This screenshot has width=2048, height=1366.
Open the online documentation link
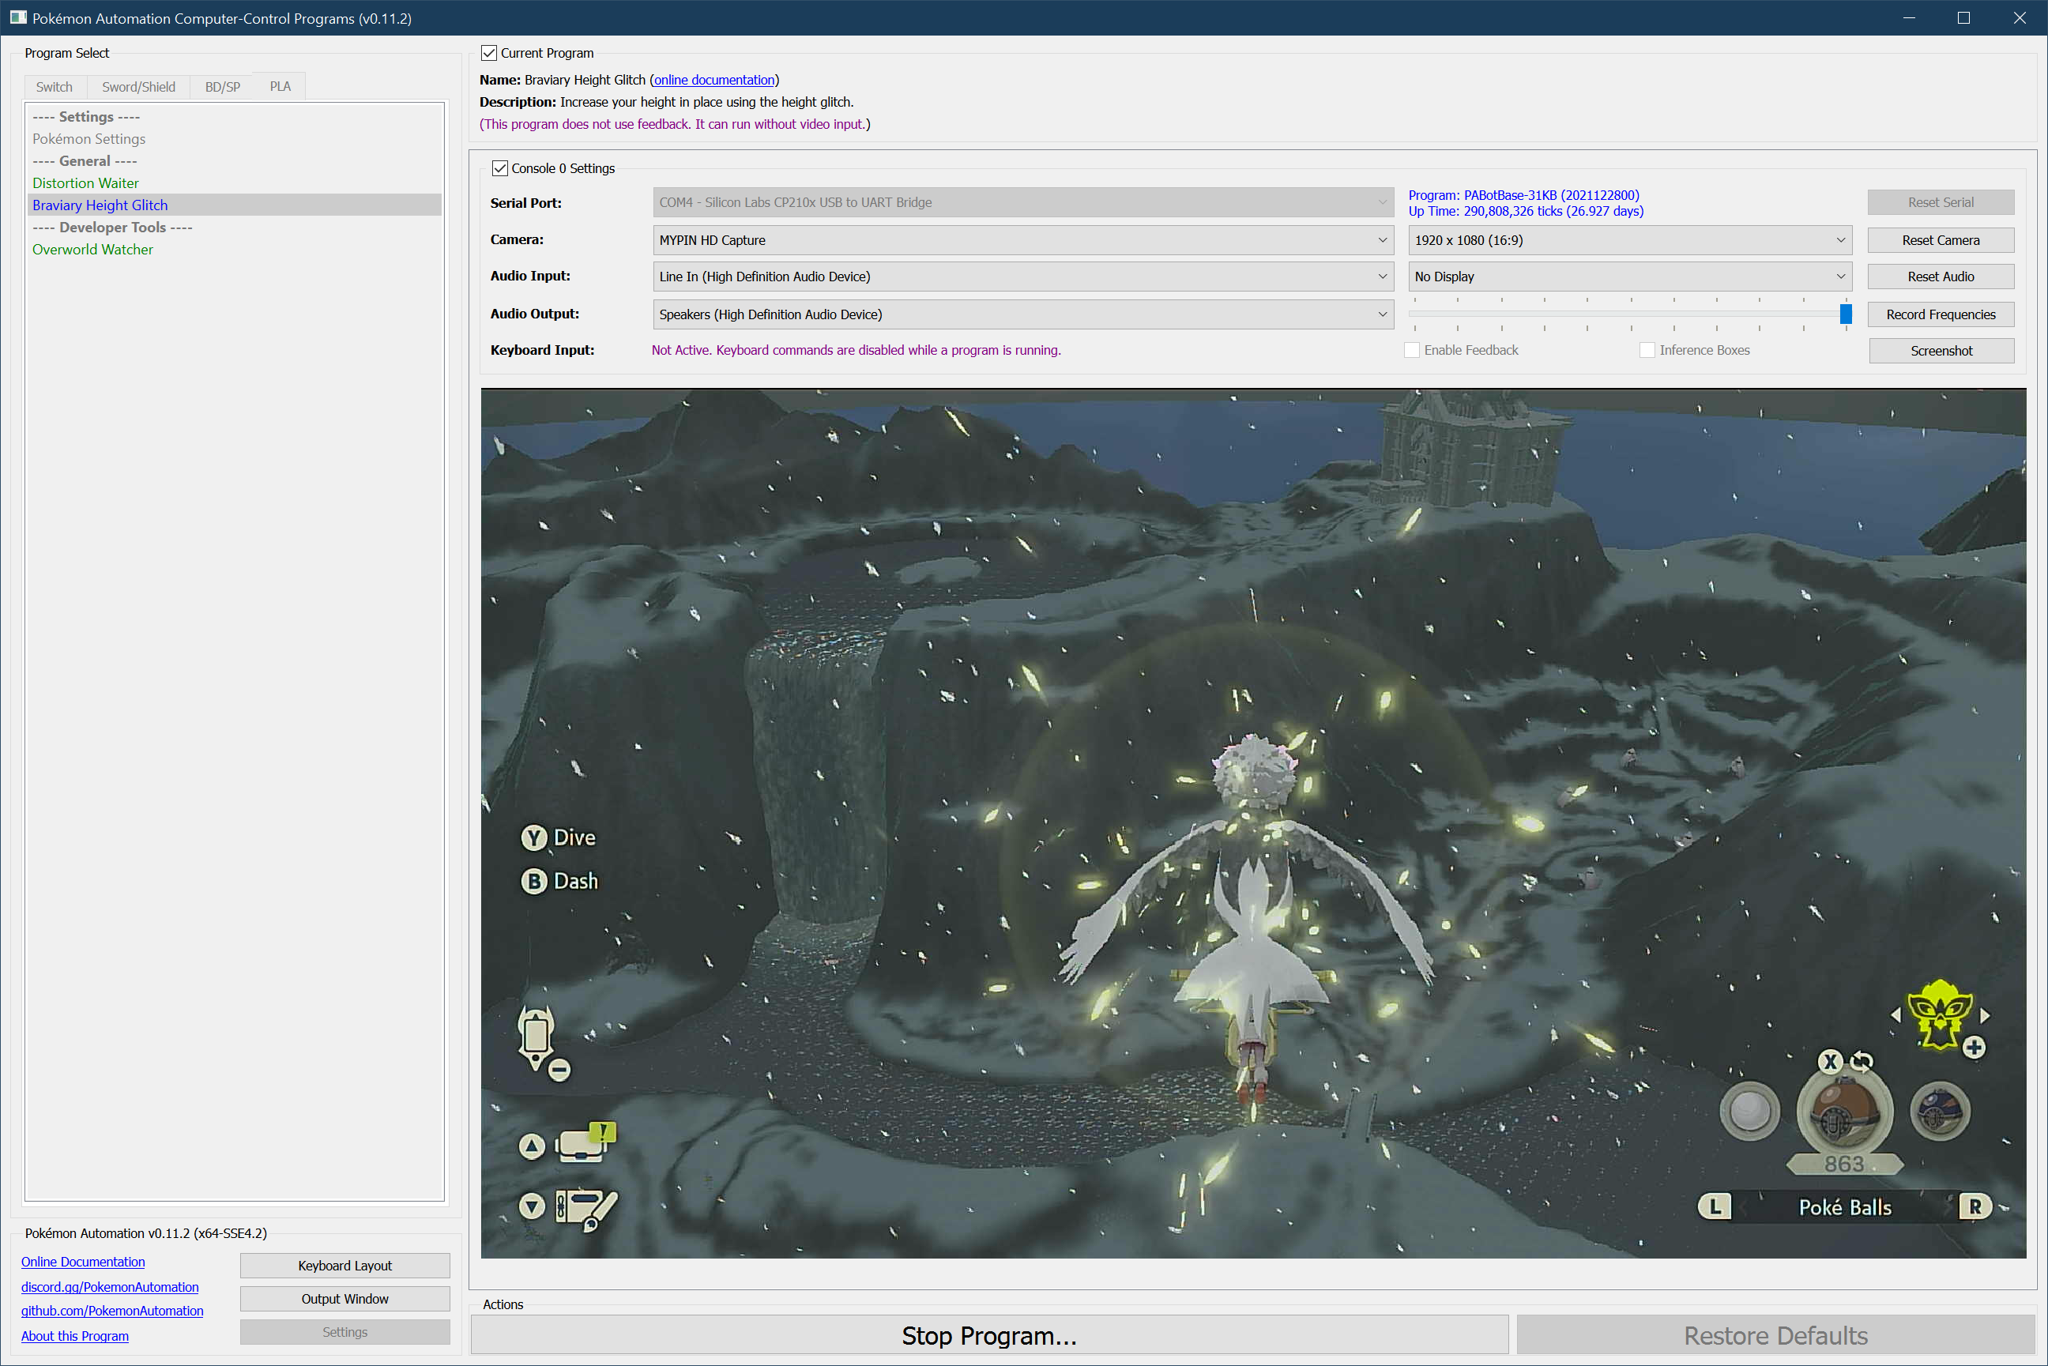pyautogui.click(x=713, y=80)
